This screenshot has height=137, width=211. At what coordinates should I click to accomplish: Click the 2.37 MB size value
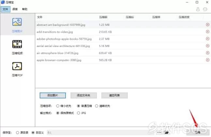pos(104,39)
